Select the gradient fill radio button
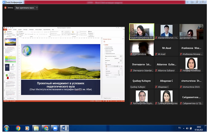Image resolution: width=209 pixels, height=132 pixels. [x=105, y=48]
